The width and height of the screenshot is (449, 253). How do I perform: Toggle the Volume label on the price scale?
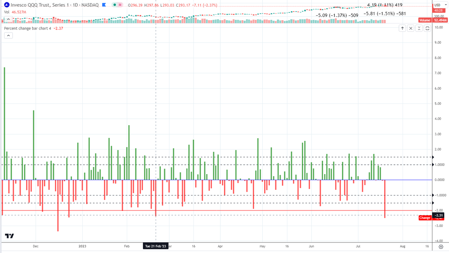[x=424, y=20]
